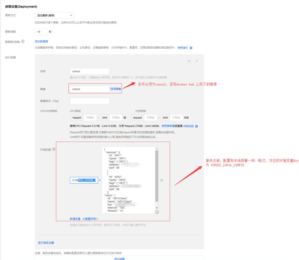Delete the environment variable with X
This screenshot has height=260, width=299.
pyautogui.click(x=162, y=180)
